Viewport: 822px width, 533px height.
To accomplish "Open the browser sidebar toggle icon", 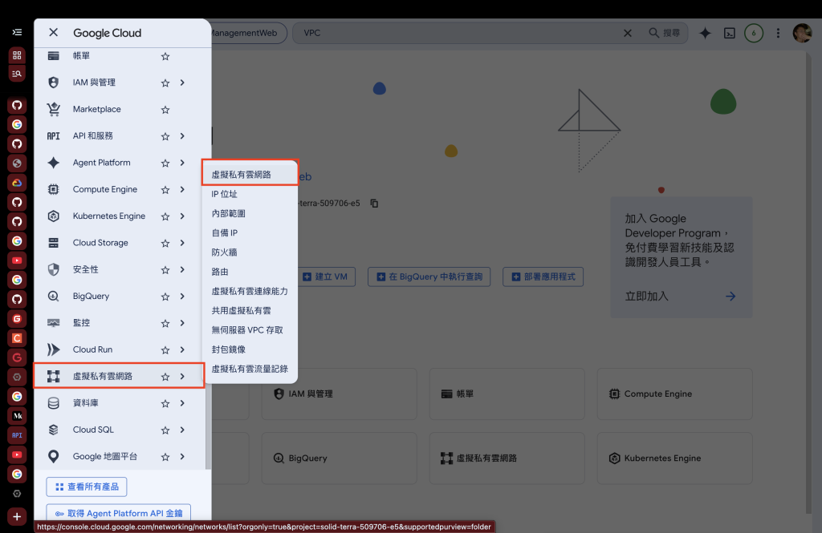I will tap(17, 33).
